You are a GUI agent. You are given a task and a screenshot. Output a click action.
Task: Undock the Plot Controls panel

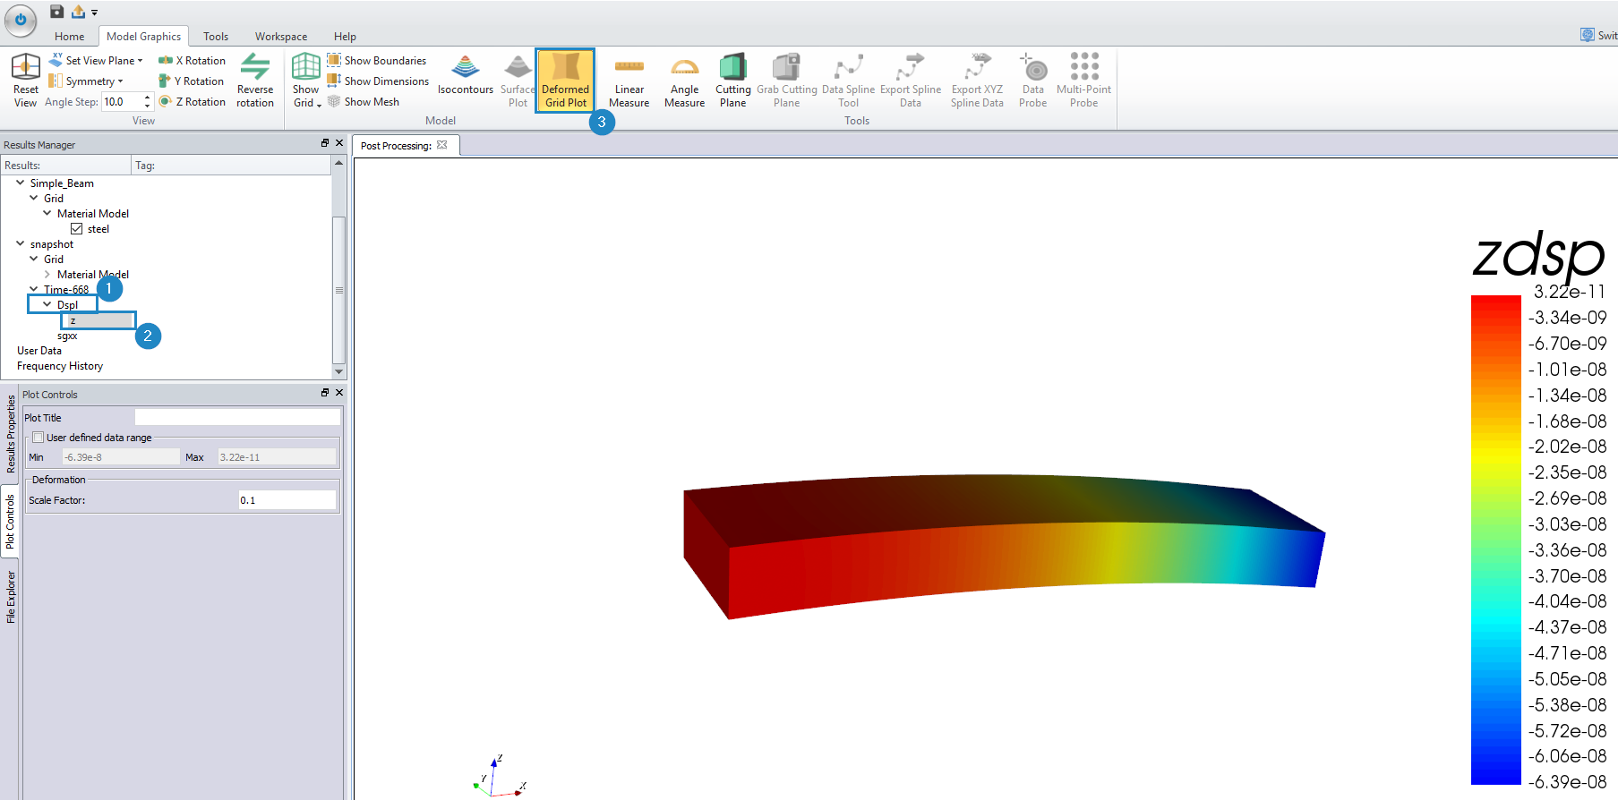(325, 393)
